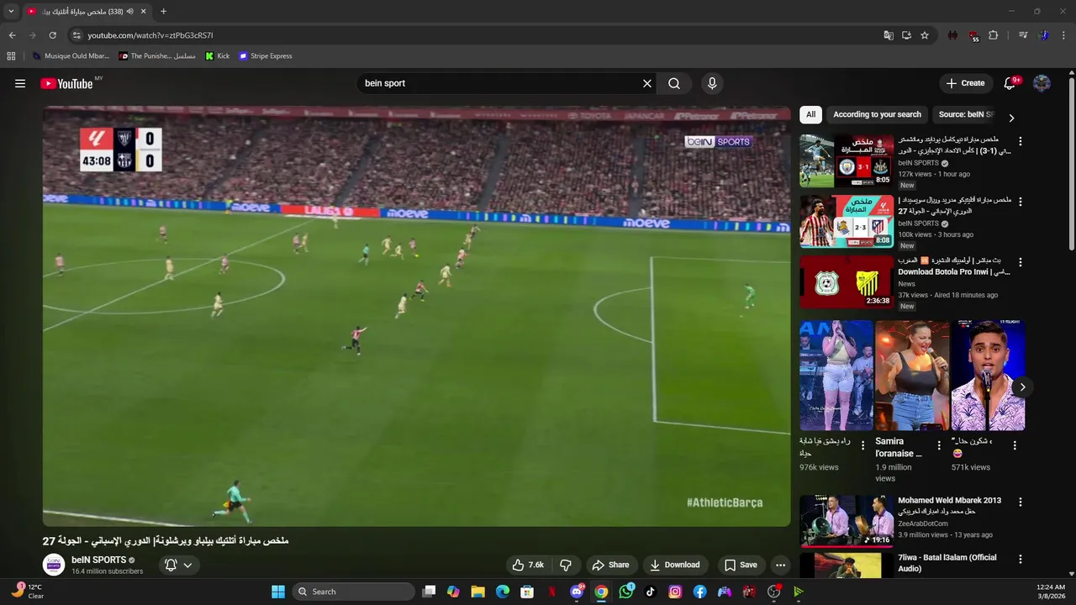1076x605 pixels.
Task: Show more filter chips with right arrow
Action: (x=1011, y=118)
